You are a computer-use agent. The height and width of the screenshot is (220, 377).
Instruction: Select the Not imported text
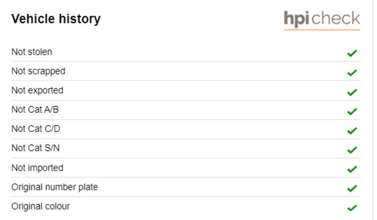pyautogui.click(x=38, y=168)
